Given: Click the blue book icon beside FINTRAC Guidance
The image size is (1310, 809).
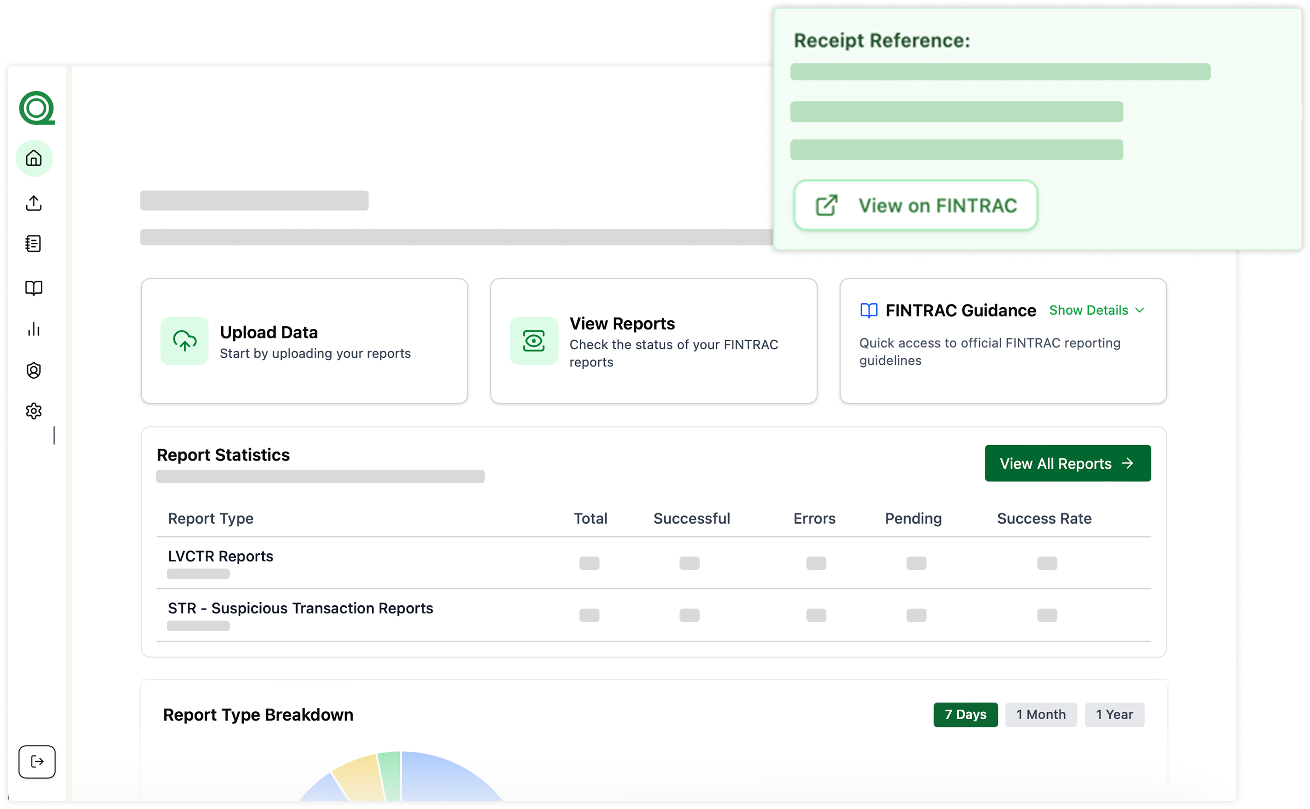Looking at the screenshot, I should click(869, 310).
